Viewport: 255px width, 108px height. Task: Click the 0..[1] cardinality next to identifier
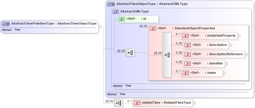[179, 62]
